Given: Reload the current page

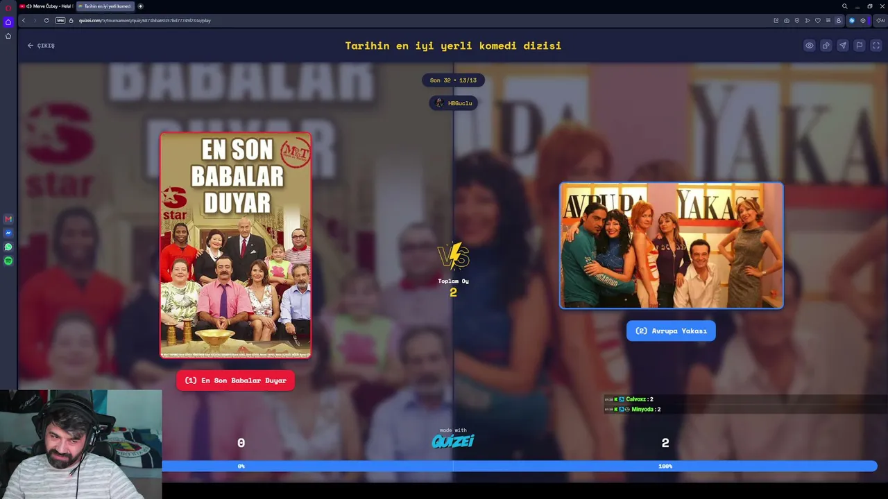Looking at the screenshot, I should click(46, 20).
